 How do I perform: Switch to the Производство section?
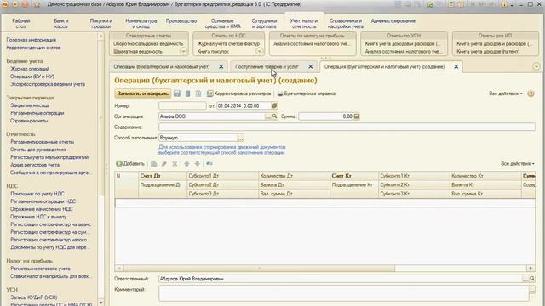[181, 21]
